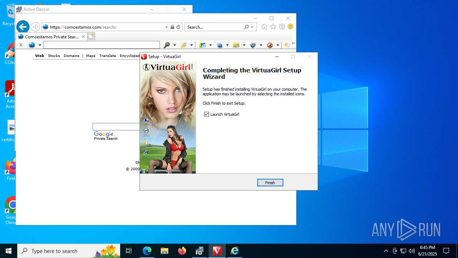This screenshot has width=458, height=258.
Task: Switch to Internet Explorer taskbar icon
Action: [x=235, y=251]
